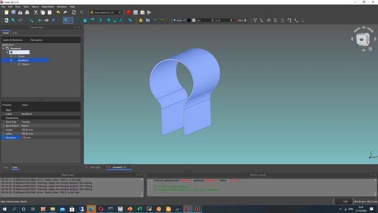Click the radius property value field
Image resolution: width=378 pixels, height=213 pixels.
tap(51, 134)
